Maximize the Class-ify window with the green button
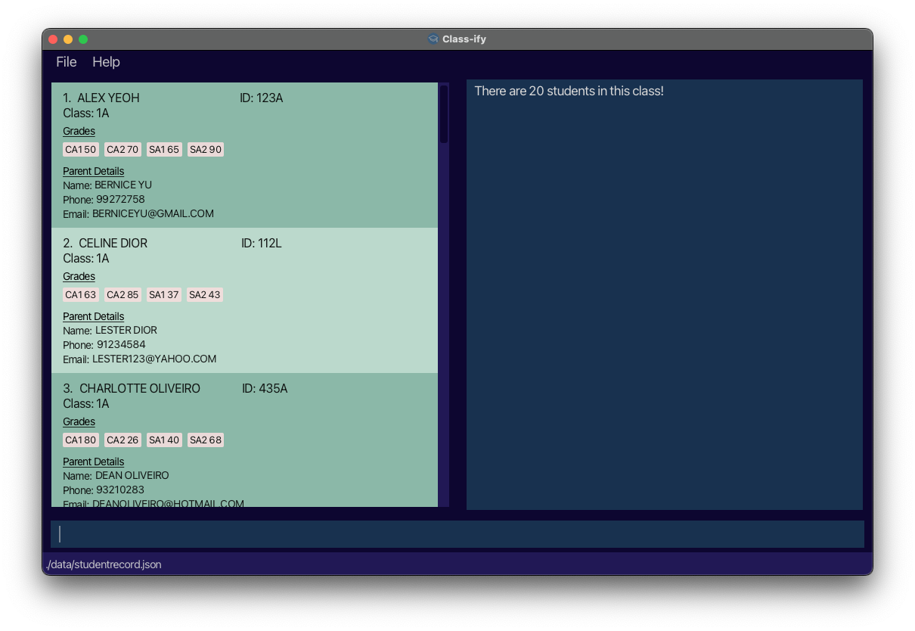Image resolution: width=915 pixels, height=631 pixels. coord(83,39)
